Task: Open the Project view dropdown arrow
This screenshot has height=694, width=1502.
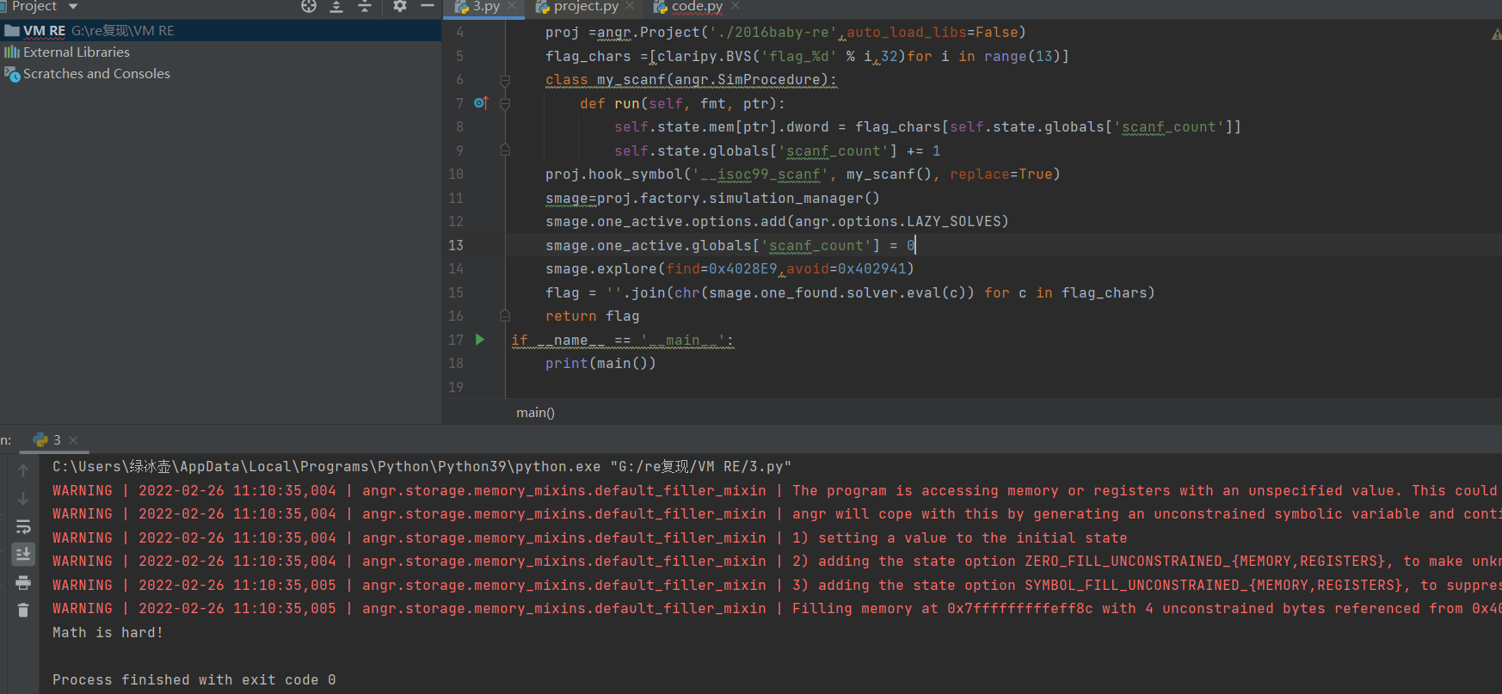Action: click(x=73, y=6)
